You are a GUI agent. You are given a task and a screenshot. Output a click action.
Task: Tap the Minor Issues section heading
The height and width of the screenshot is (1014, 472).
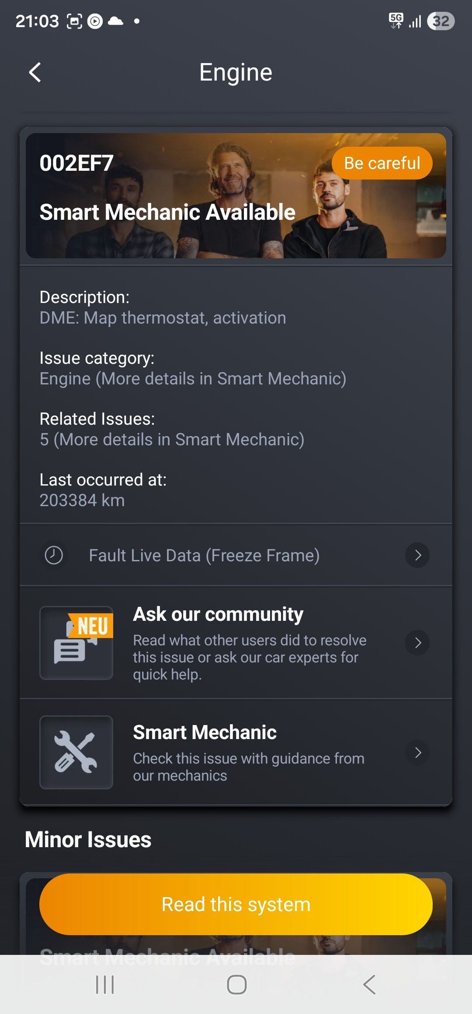point(88,839)
